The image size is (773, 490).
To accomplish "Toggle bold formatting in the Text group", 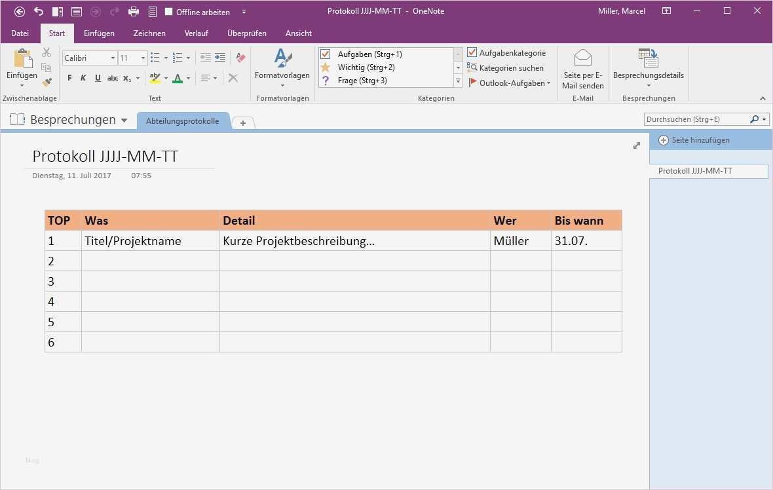I will click(69, 78).
